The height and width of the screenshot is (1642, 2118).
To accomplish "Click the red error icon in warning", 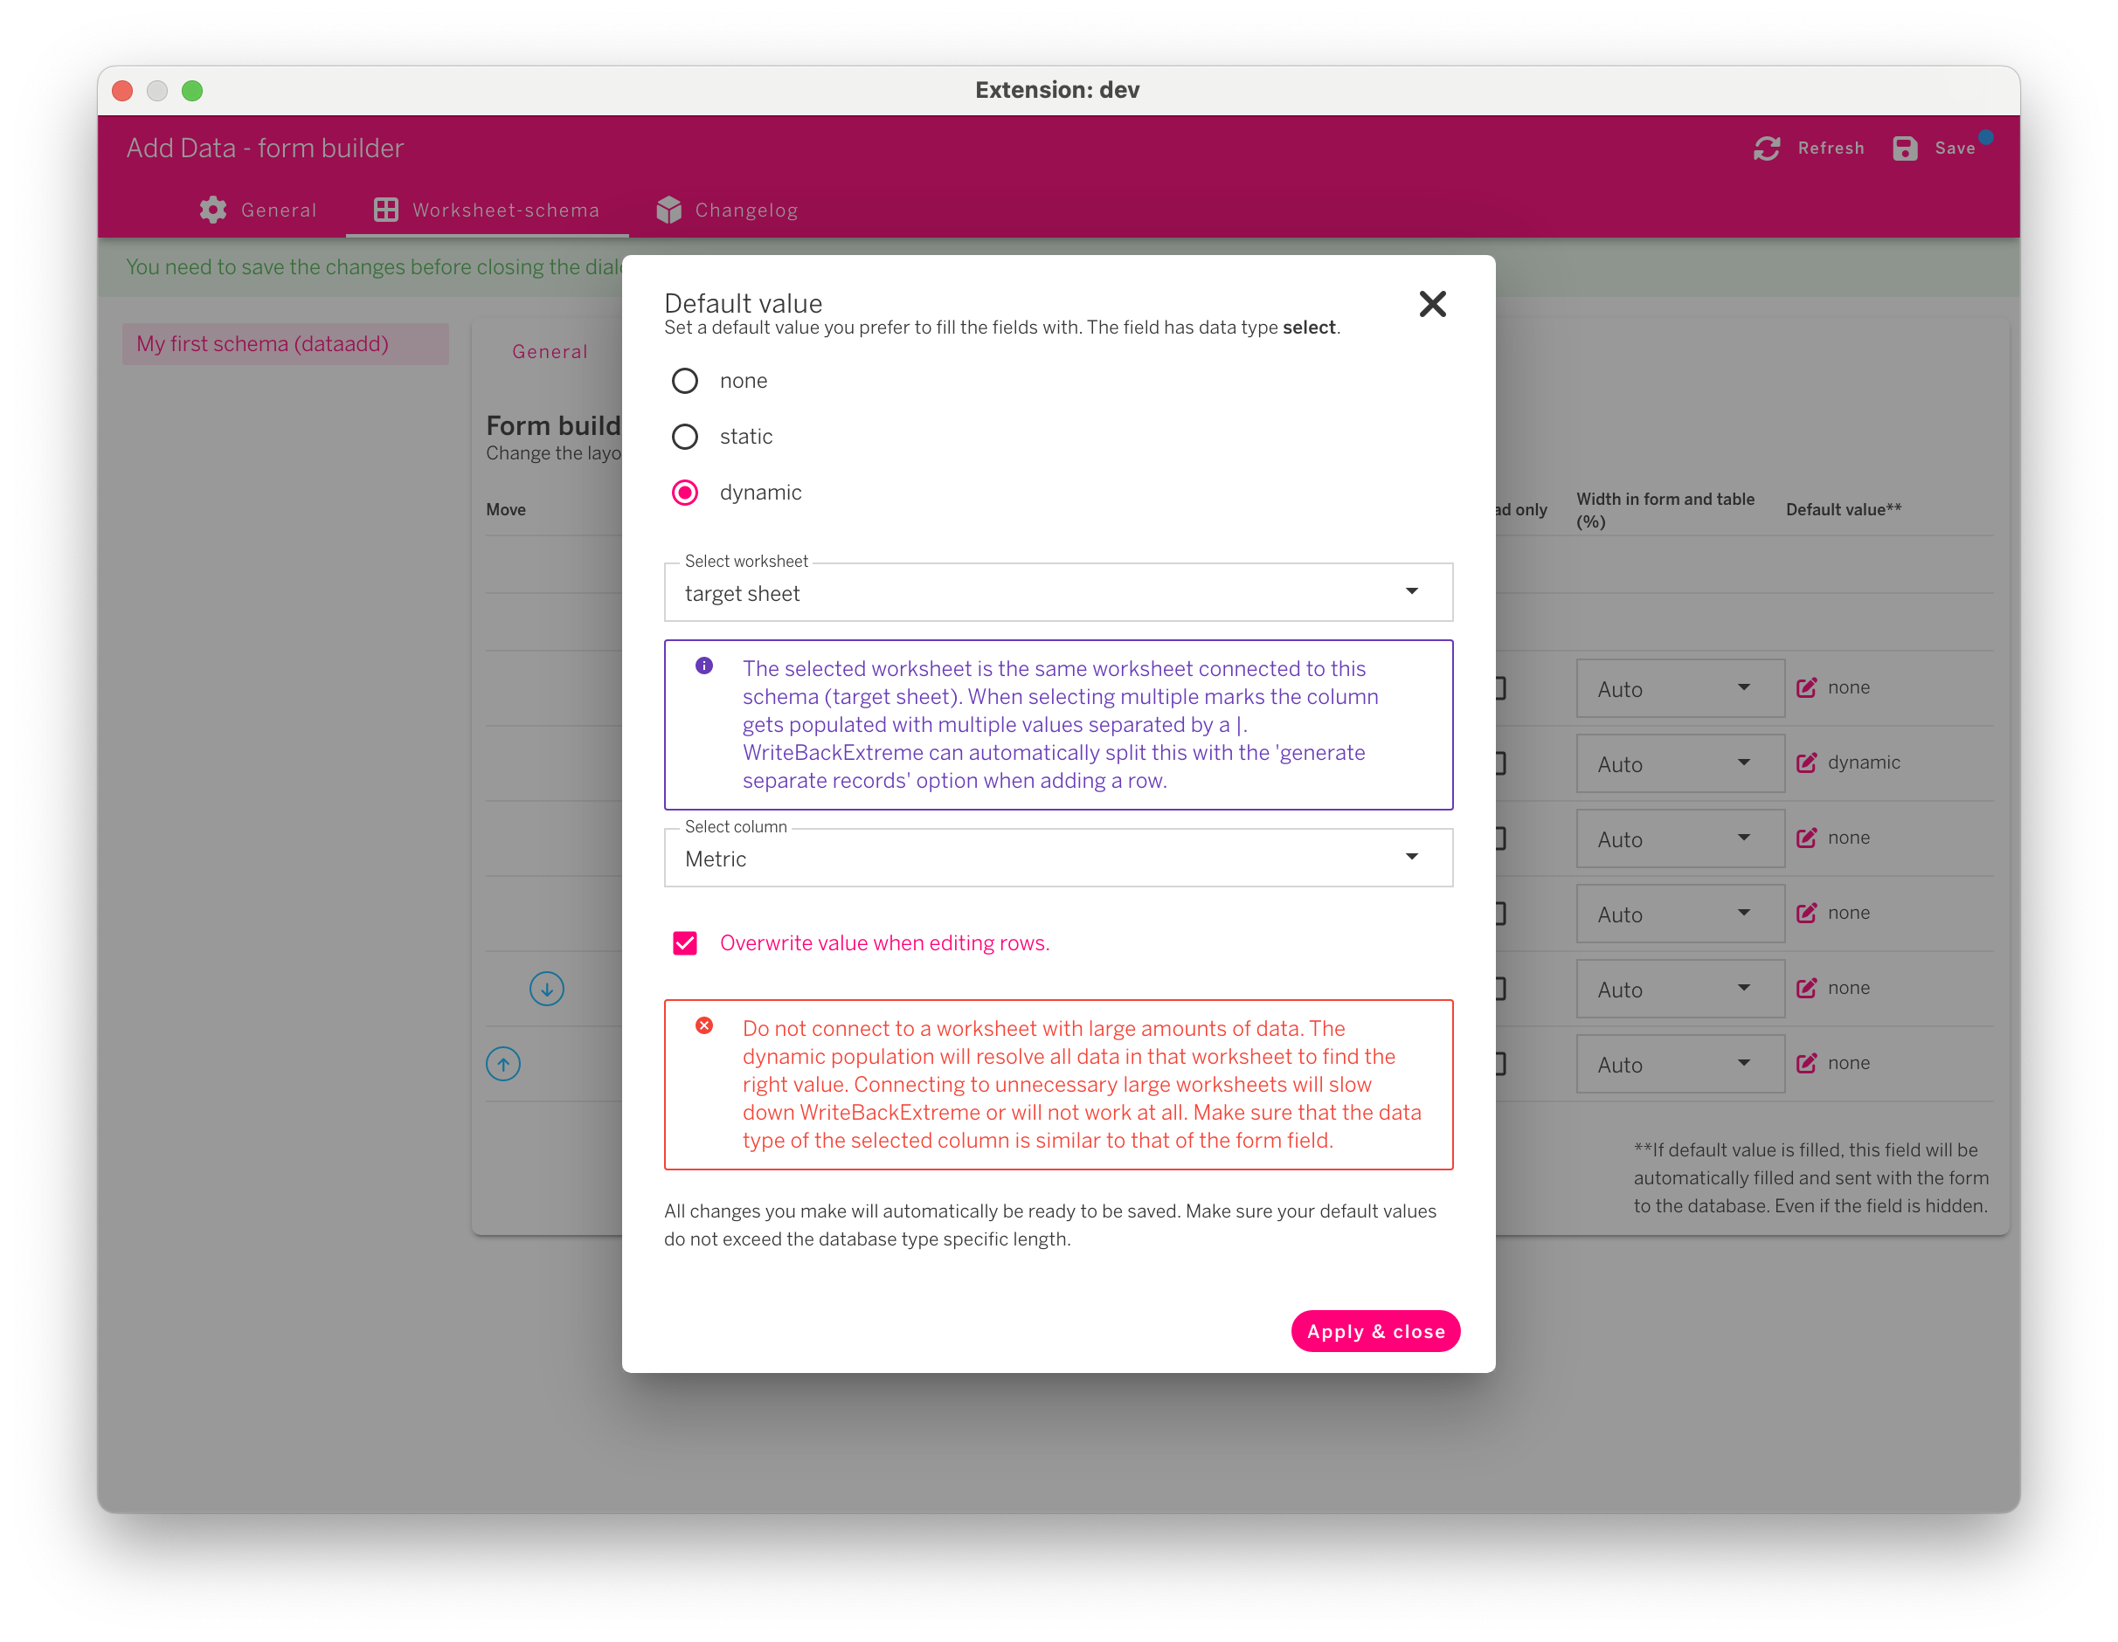I will tap(704, 1025).
